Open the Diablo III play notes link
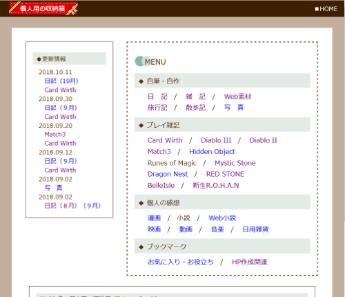The height and width of the screenshot is (297, 345). point(216,140)
